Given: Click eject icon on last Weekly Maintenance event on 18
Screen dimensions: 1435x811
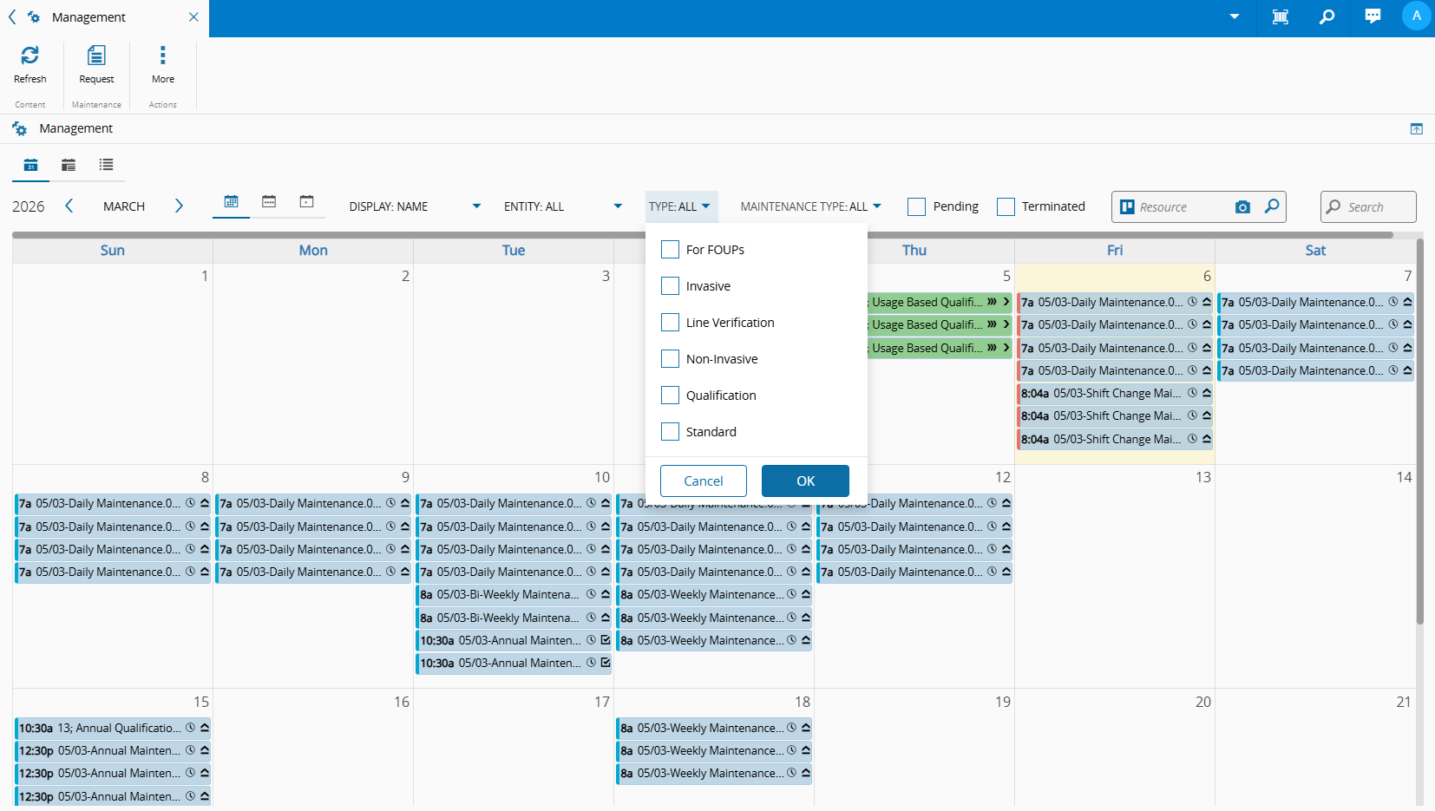Looking at the screenshot, I should click(806, 774).
